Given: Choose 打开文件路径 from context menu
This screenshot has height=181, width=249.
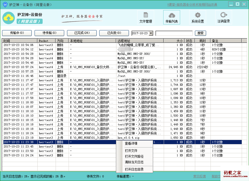Looking at the screenshot, I should [134, 156].
